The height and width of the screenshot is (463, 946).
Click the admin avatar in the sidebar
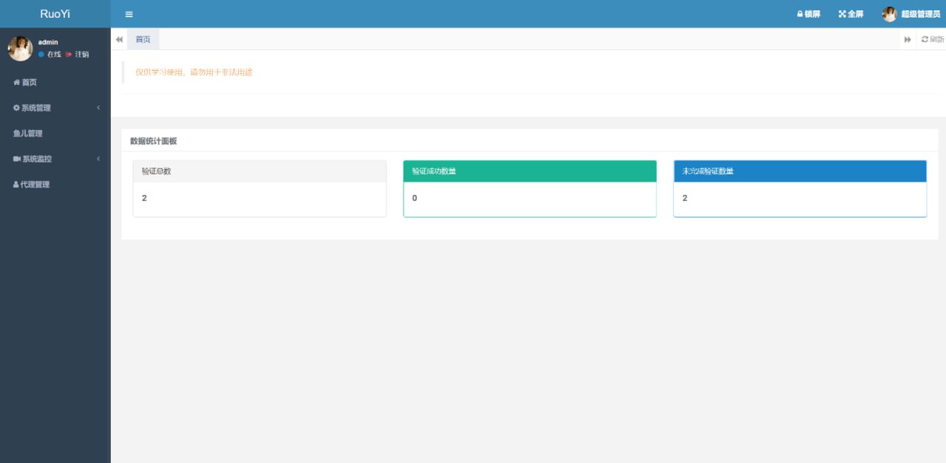(x=20, y=48)
